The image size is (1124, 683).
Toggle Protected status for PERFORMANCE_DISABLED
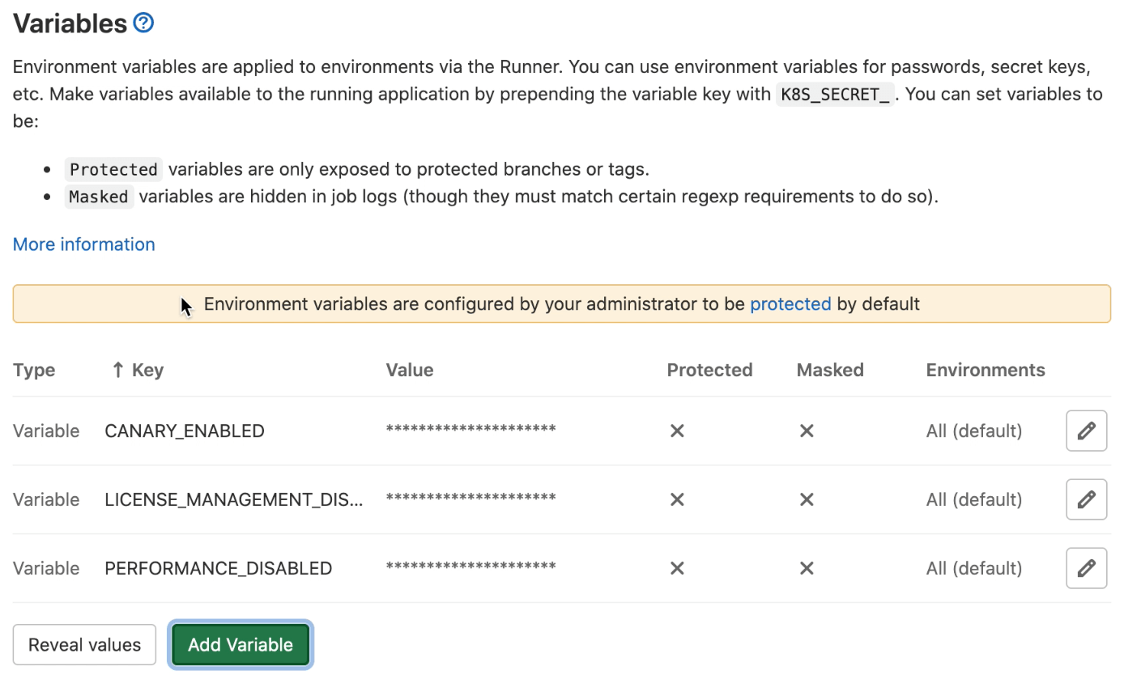click(677, 568)
